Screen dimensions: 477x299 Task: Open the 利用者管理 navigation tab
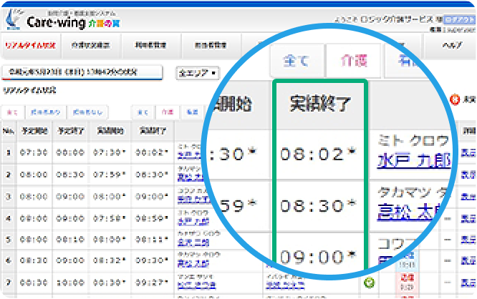point(150,45)
